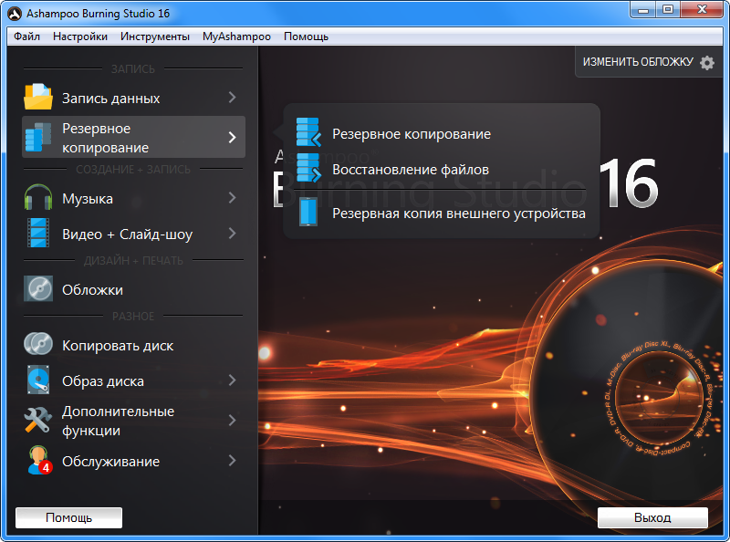Click the disc cover icon for Обложки

pyautogui.click(x=38, y=288)
